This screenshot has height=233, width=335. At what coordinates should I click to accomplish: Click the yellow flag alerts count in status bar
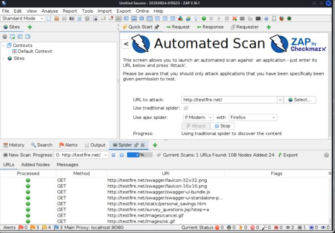tap(47, 228)
